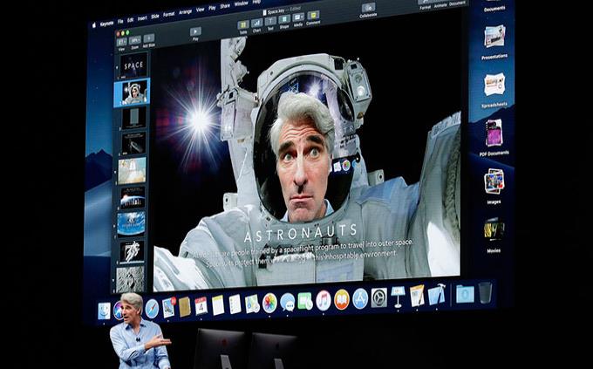
Task: Open the View menu in the menu bar
Action: click(201, 10)
